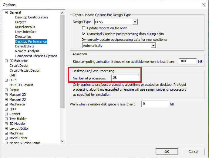Click the Cancel button
The image size is (209, 158).
point(194,152)
